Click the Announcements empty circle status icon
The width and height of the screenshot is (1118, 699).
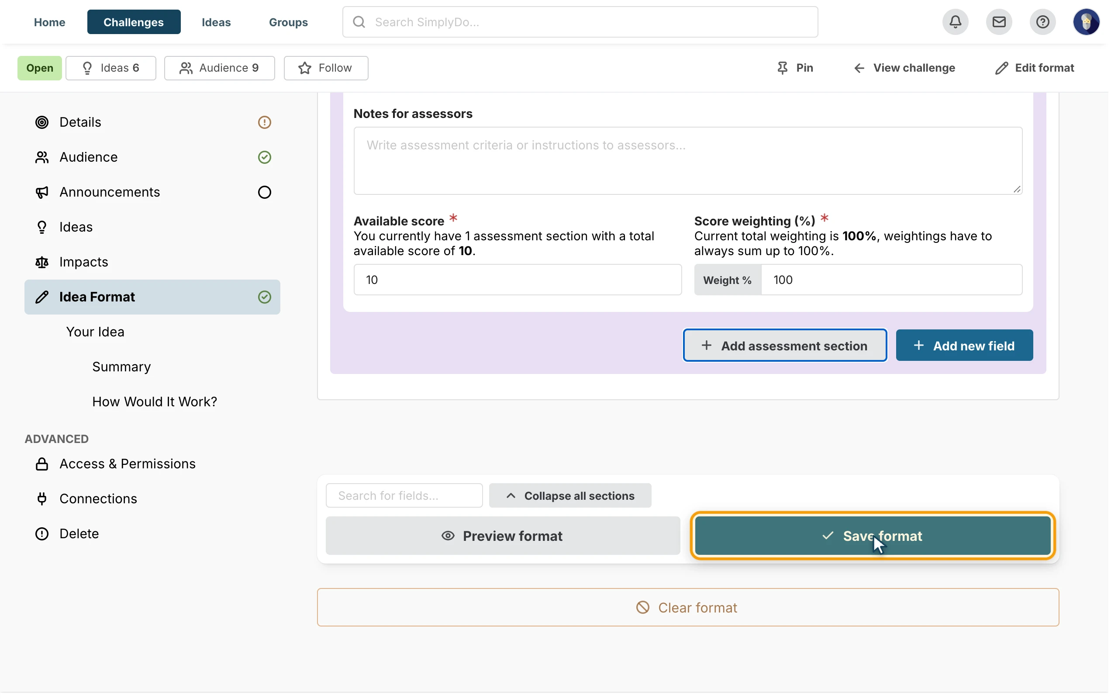click(x=264, y=192)
